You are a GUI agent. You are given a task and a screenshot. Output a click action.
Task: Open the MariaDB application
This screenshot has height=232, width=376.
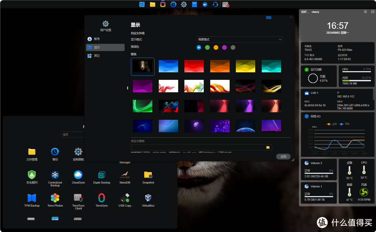[x=125, y=175]
